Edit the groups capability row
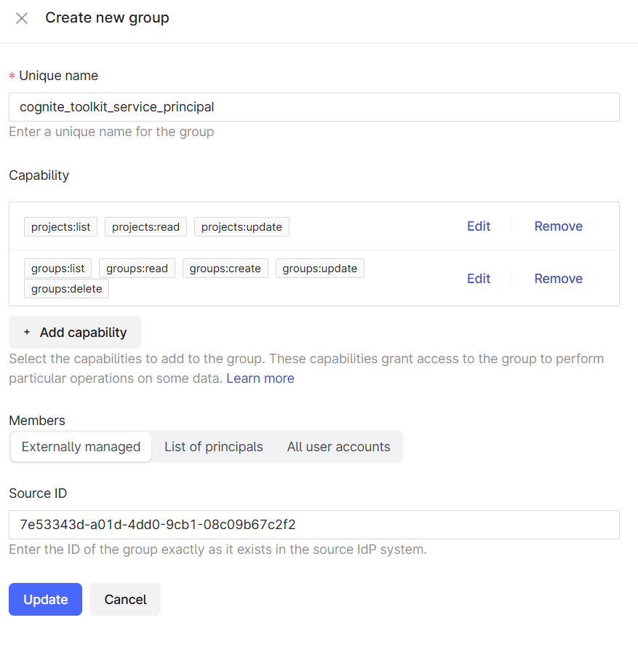Viewport: 638px width, 655px height. point(479,279)
